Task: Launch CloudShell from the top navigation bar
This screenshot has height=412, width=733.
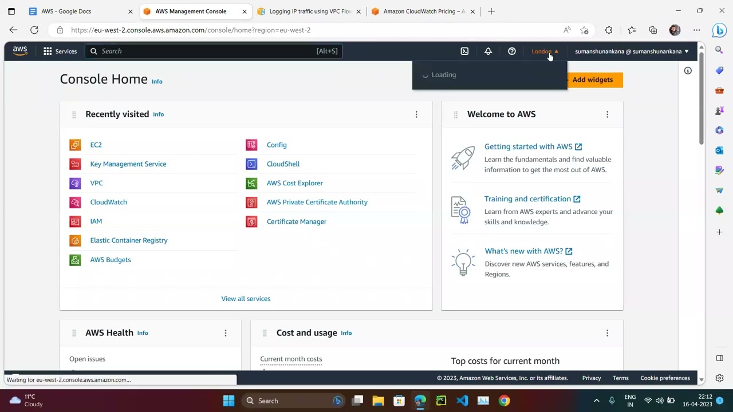Action: click(x=464, y=51)
